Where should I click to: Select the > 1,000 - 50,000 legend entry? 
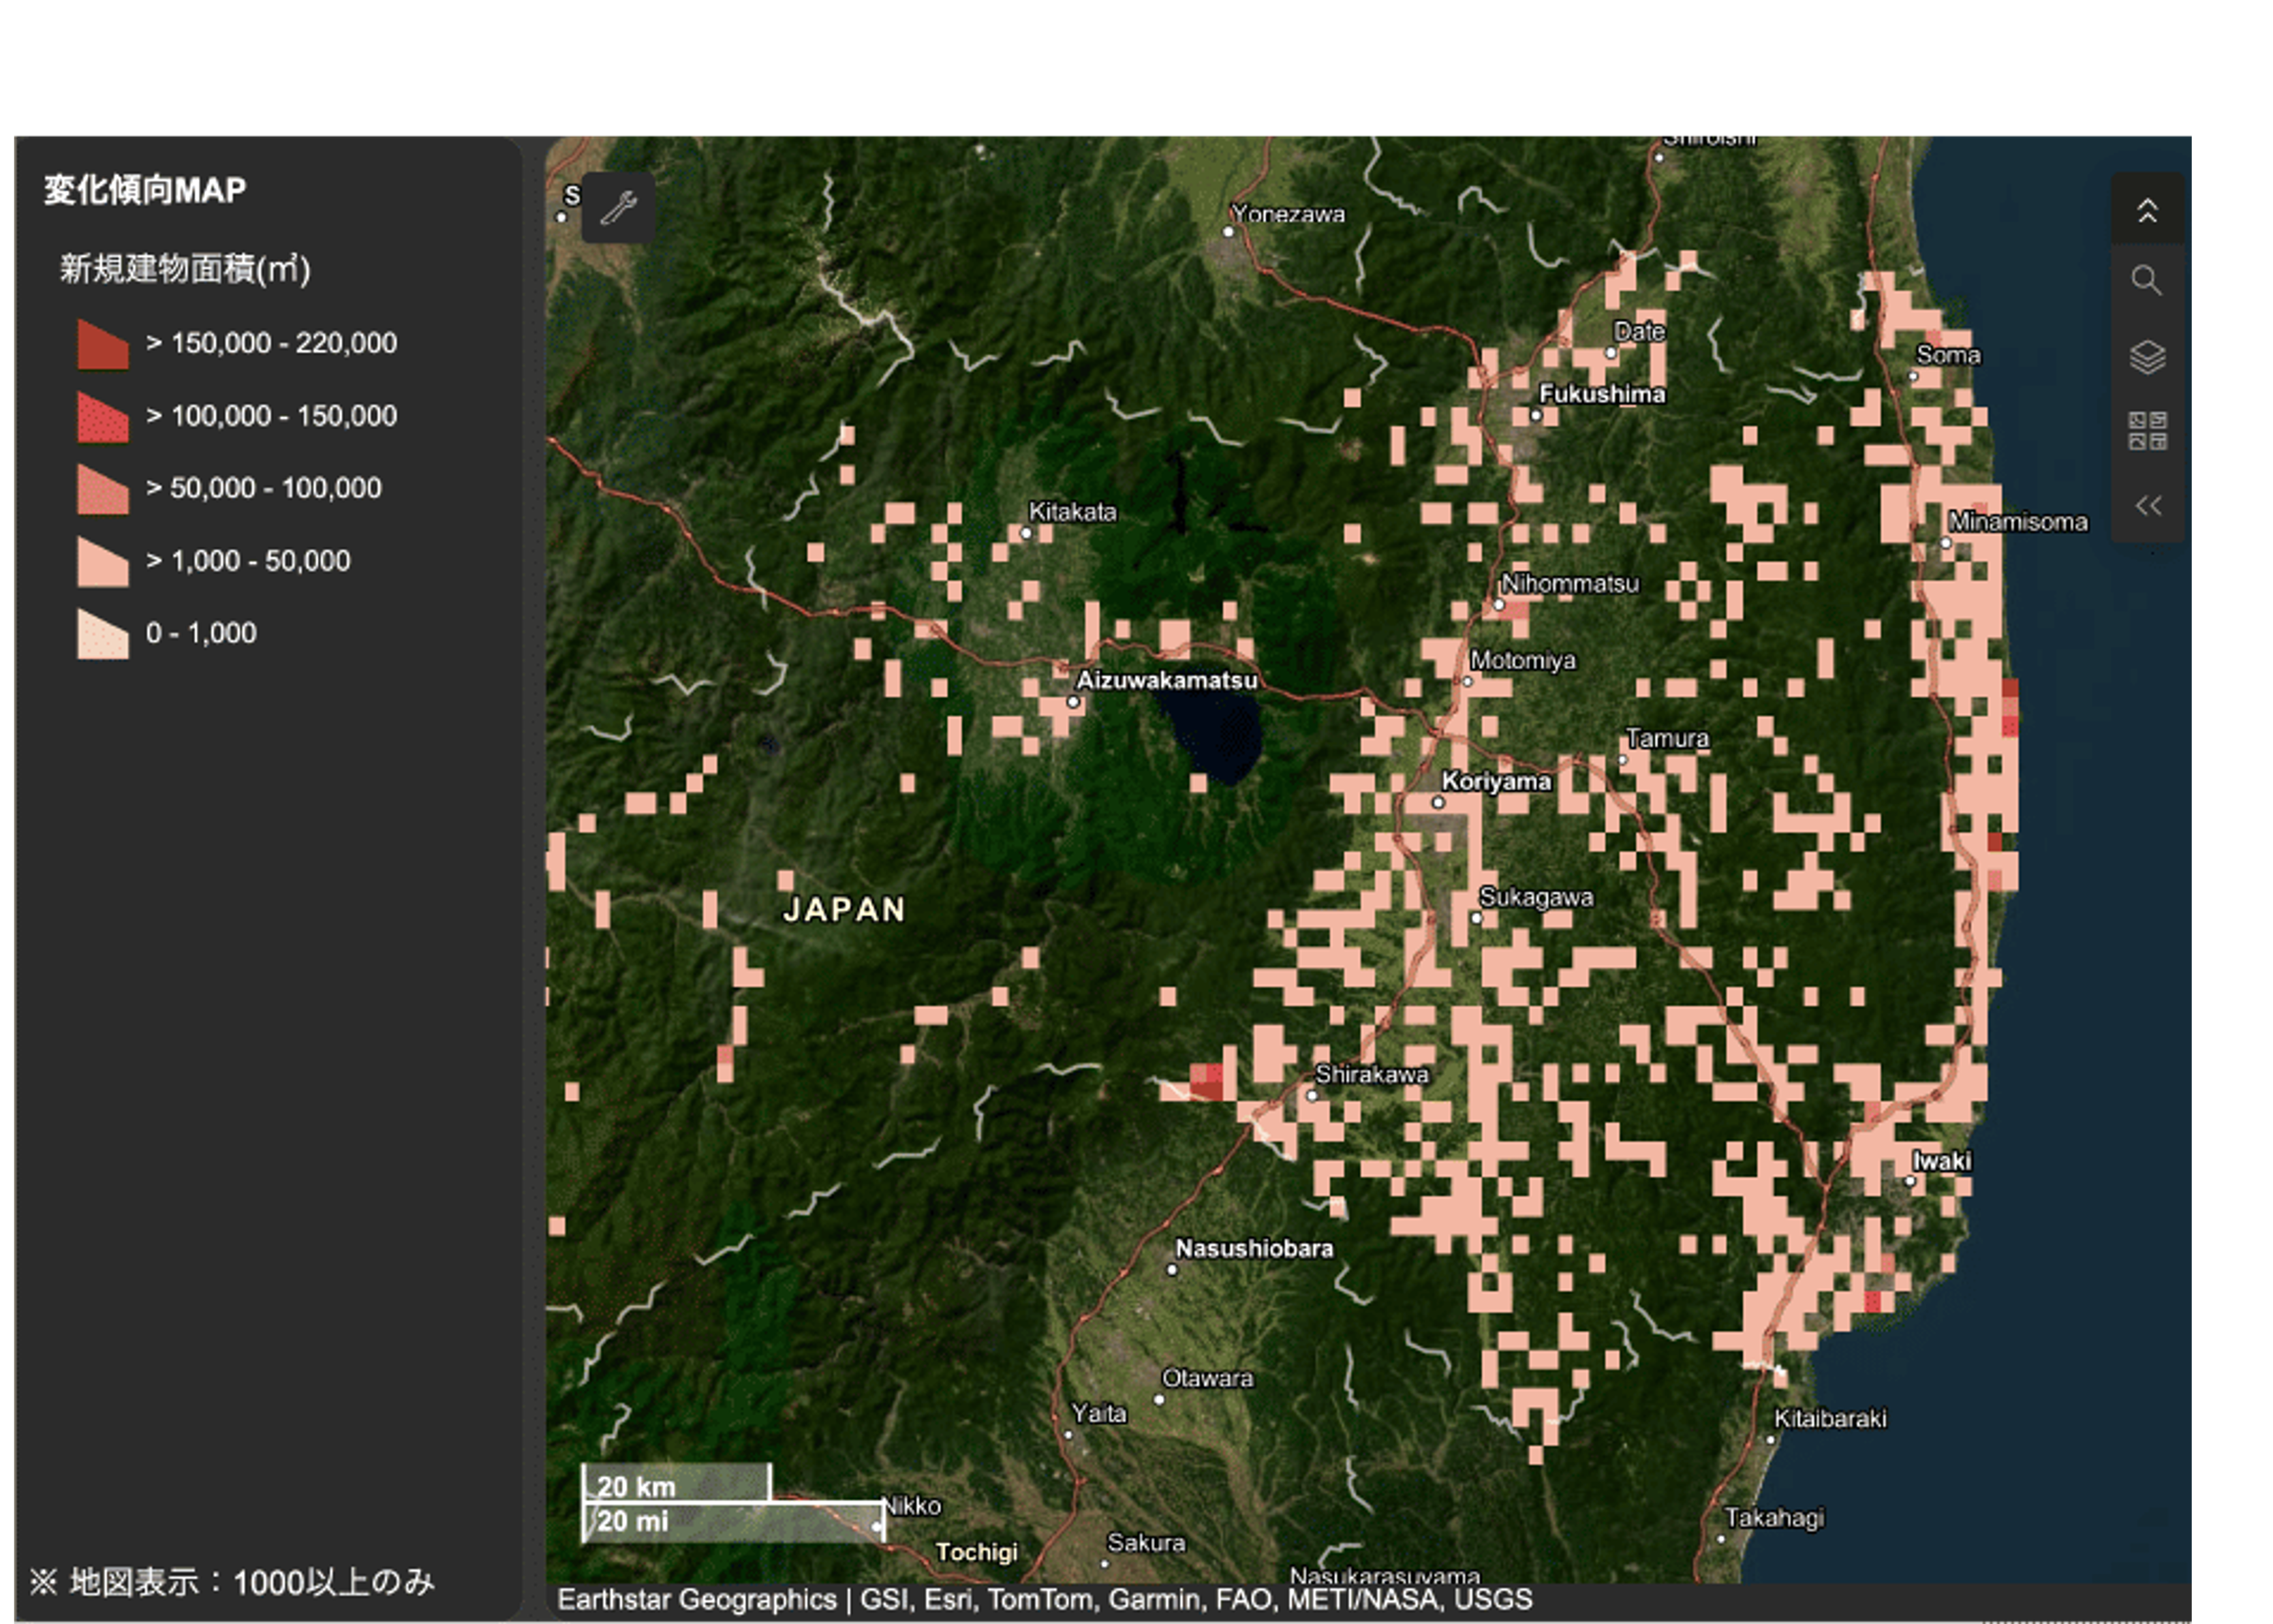click(x=249, y=561)
